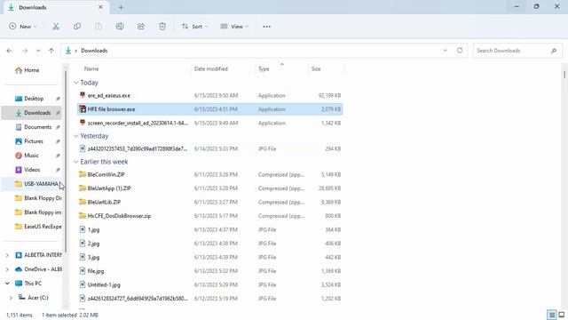The height and width of the screenshot is (320, 568).
Task: Open the See more ellipsis menu
Action: tap(266, 27)
